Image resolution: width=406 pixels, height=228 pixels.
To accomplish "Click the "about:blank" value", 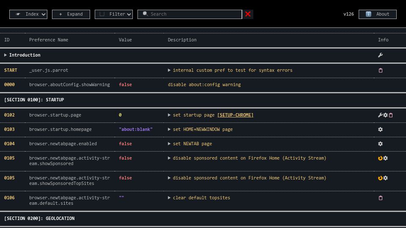I will point(136,129).
